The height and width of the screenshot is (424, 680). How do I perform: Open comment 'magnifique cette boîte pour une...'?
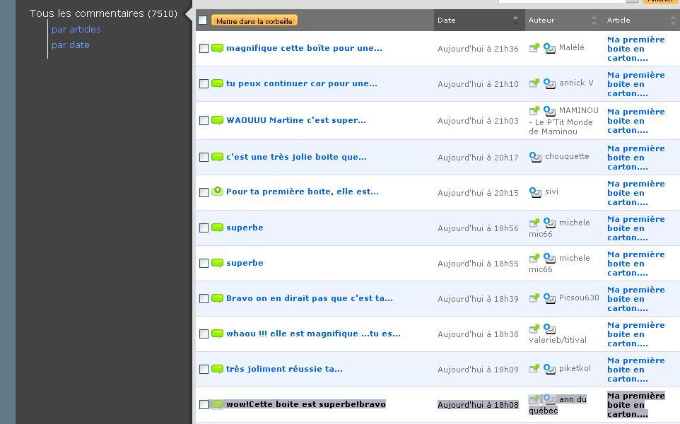[x=305, y=48]
